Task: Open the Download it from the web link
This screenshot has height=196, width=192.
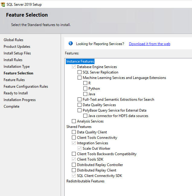Action: click(x=149, y=44)
